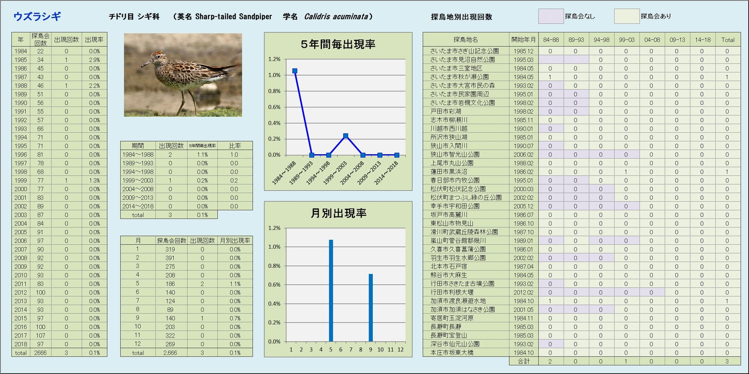
Task: Select the 1984~1988 data point on line chart
Action: tap(295, 71)
